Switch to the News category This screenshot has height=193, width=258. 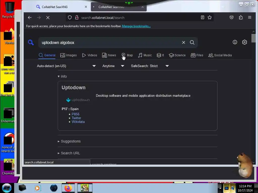coord(109,55)
